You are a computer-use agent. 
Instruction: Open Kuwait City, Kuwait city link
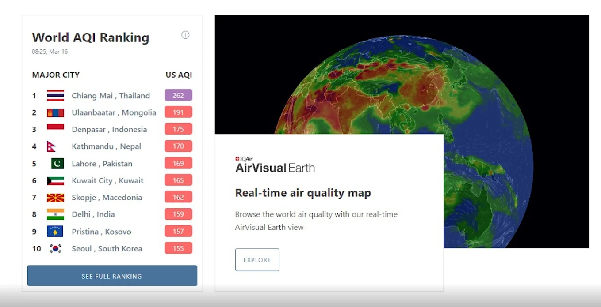(x=108, y=180)
